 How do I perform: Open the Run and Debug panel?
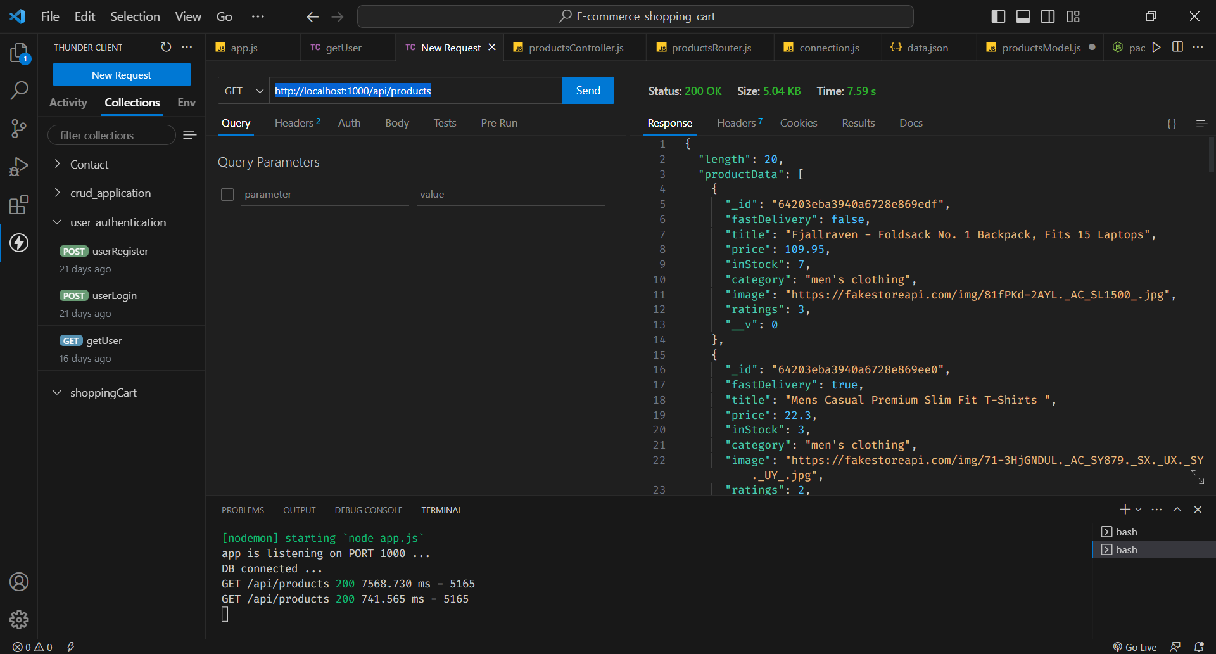[x=18, y=167]
